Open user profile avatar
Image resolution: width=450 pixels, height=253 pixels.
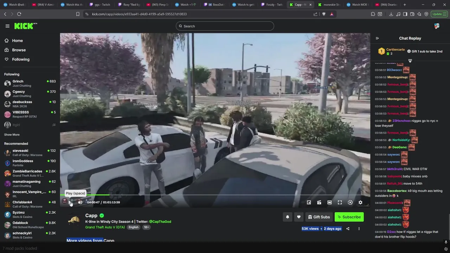[437, 26]
